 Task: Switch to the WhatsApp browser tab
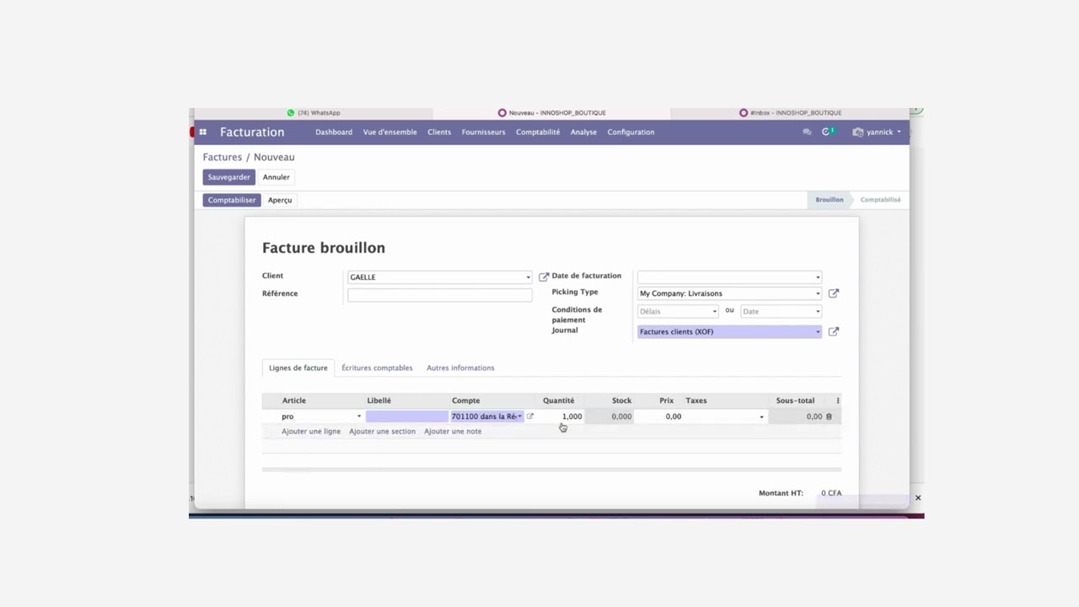(x=314, y=113)
